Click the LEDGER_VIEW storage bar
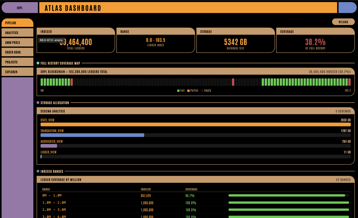 (196, 156)
